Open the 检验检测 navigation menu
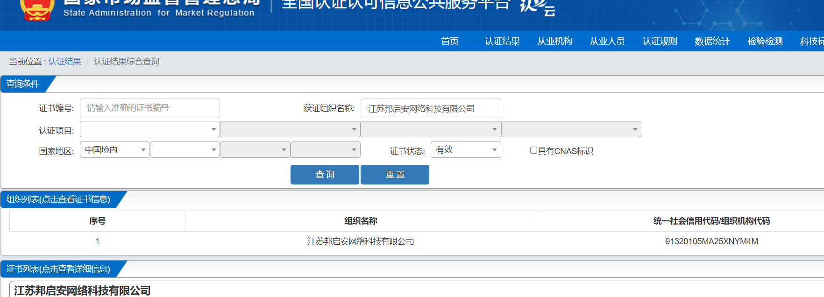824x297 pixels. tap(765, 41)
